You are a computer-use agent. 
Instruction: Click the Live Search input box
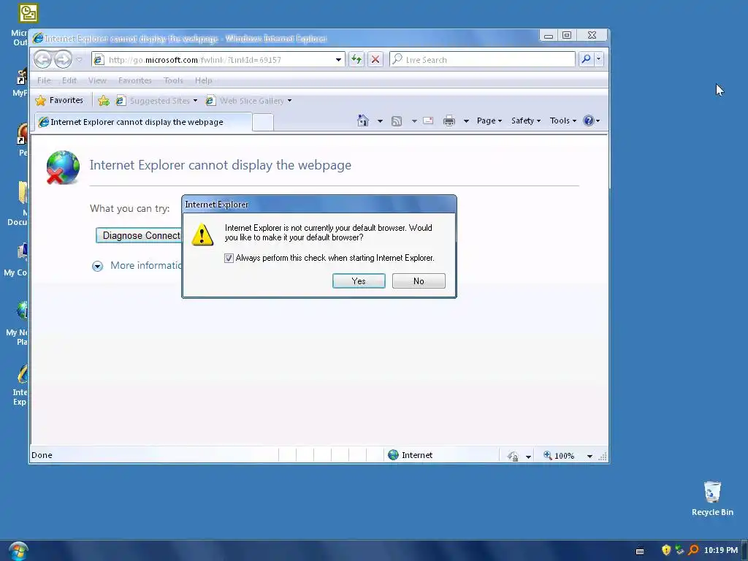[482, 60]
